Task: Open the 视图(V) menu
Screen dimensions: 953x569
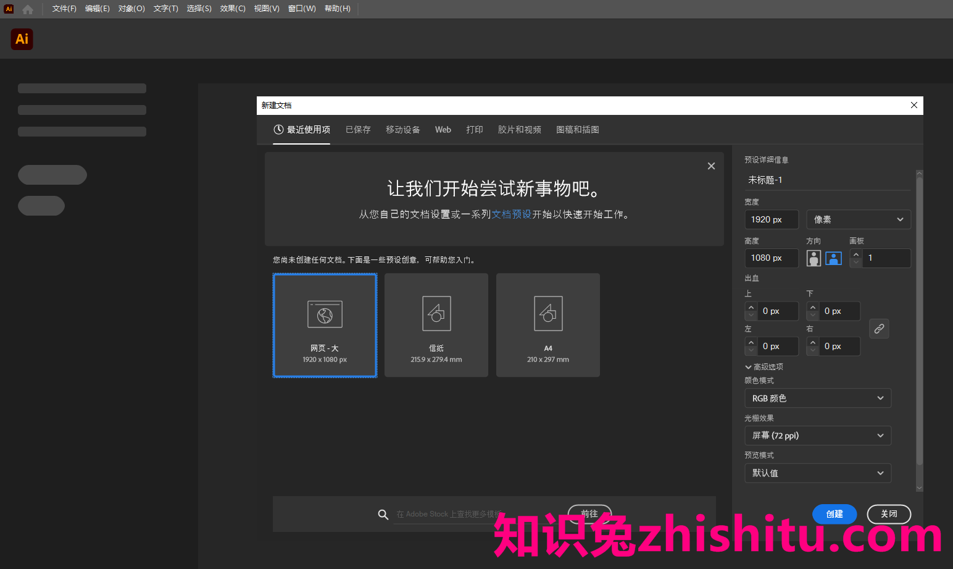Action: pos(267,9)
